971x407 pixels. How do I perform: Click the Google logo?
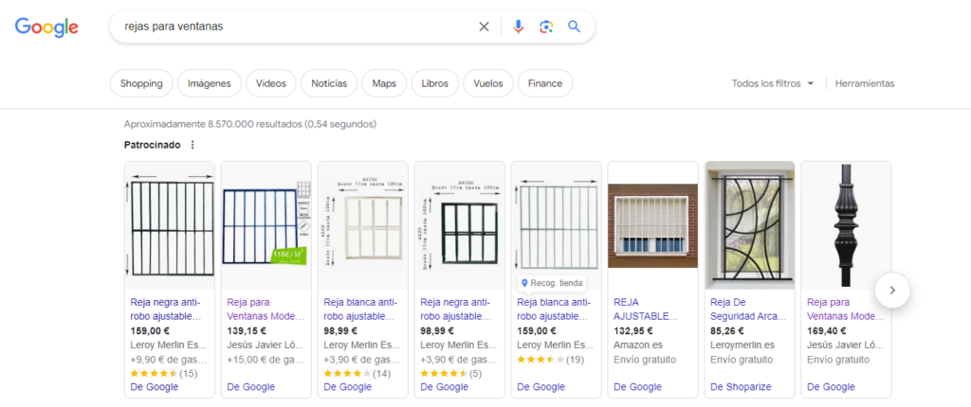point(46,27)
